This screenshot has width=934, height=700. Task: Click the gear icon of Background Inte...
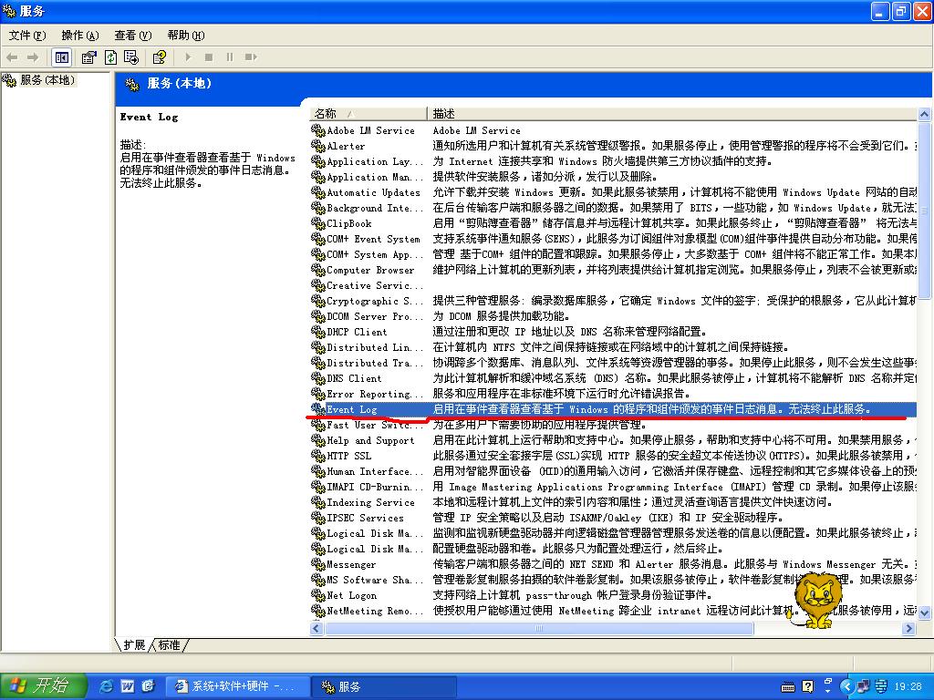[x=318, y=207]
